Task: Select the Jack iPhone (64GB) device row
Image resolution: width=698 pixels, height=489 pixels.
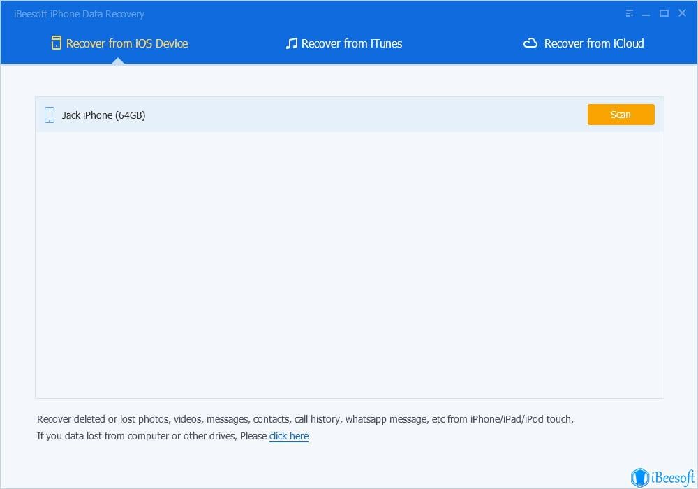Action: click(350, 115)
